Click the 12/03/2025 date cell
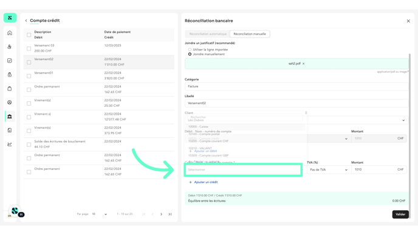Screen dimensions: 418x235 point(113,46)
